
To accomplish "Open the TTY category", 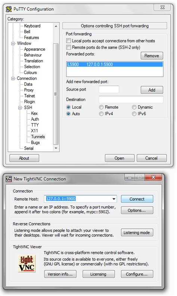I will pos(35,125).
